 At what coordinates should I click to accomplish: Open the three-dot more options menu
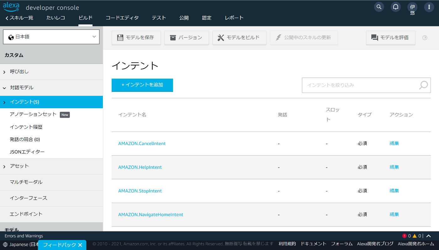(429, 7)
